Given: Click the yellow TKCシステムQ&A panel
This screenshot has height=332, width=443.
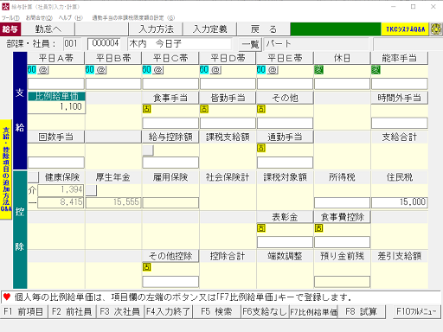Looking at the screenshot, I should pyautogui.click(x=405, y=29).
